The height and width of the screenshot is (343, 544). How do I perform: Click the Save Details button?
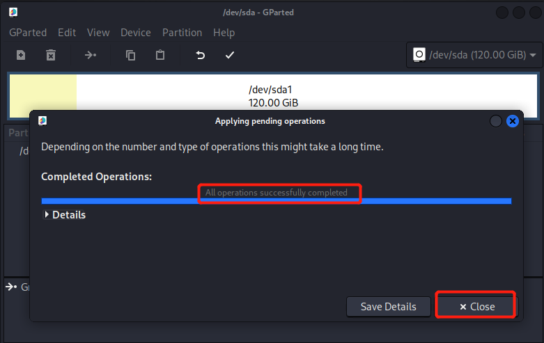coord(388,307)
